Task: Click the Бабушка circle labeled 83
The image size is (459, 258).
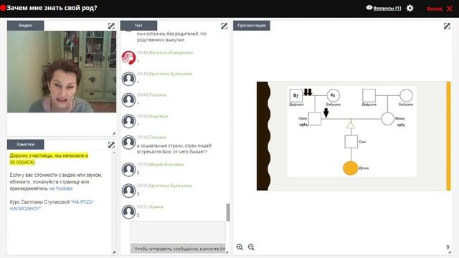Action: click(333, 95)
